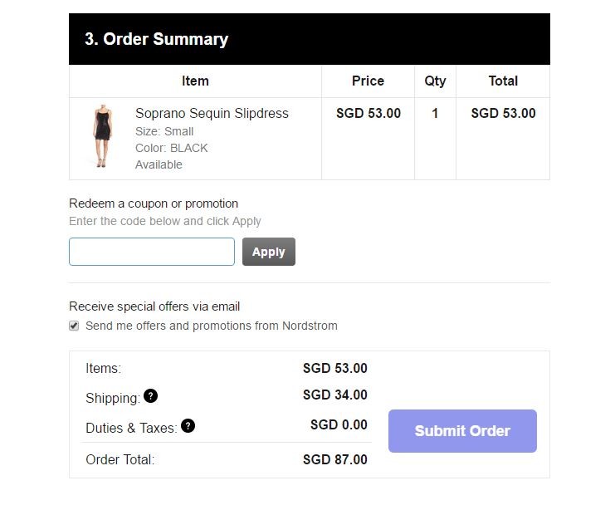Select the Total column header
The width and height of the screenshot is (615, 505).
point(503,81)
